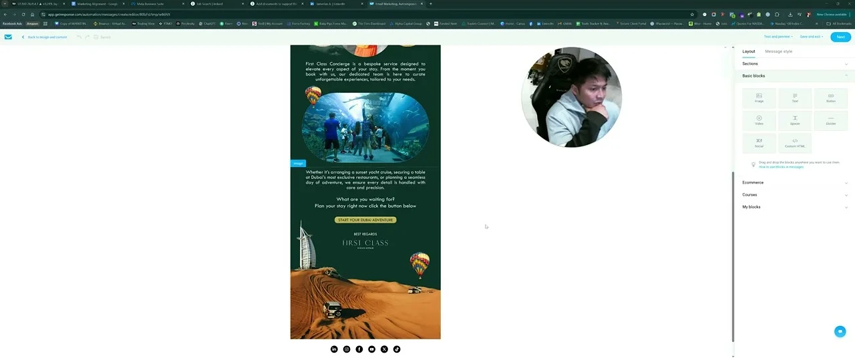Open the browser home page button
The width and height of the screenshot is (855, 358).
[32, 14]
